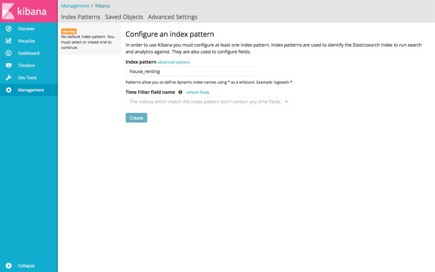The image size is (435, 272).
Task: Click the 'In order to use Kibana' description
Action: [x=274, y=48]
